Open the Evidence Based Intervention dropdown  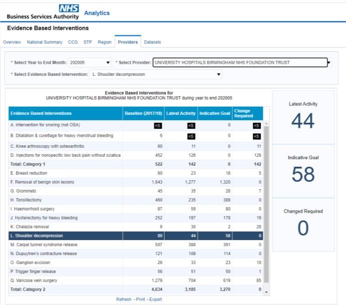coord(156,74)
